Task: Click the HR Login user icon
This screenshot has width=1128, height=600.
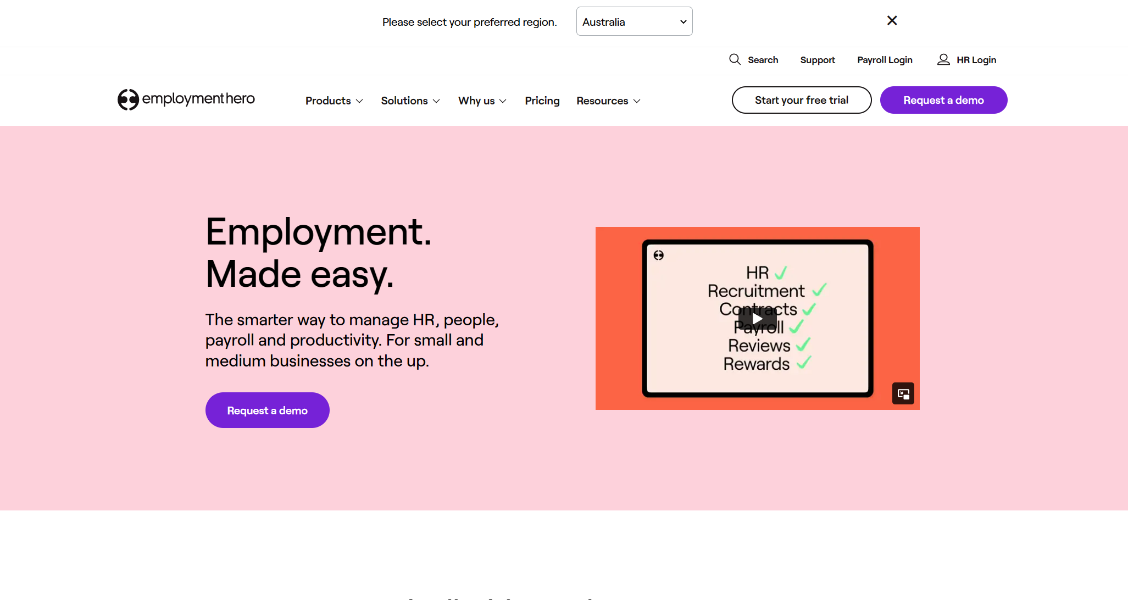Action: pyautogui.click(x=943, y=59)
